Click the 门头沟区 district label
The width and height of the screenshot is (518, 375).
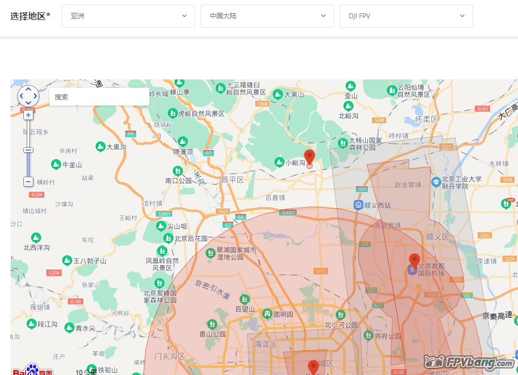(170, 357)
